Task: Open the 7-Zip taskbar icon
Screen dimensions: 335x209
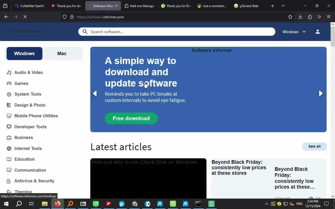Action: coord(83,204)
